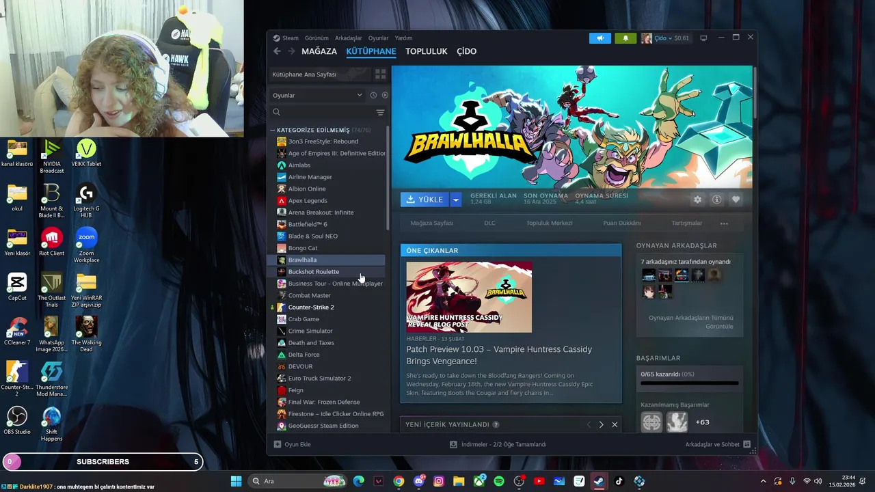Sort library by recent activity clock icon
Screen dimensions: 875x492
(373, 95)
